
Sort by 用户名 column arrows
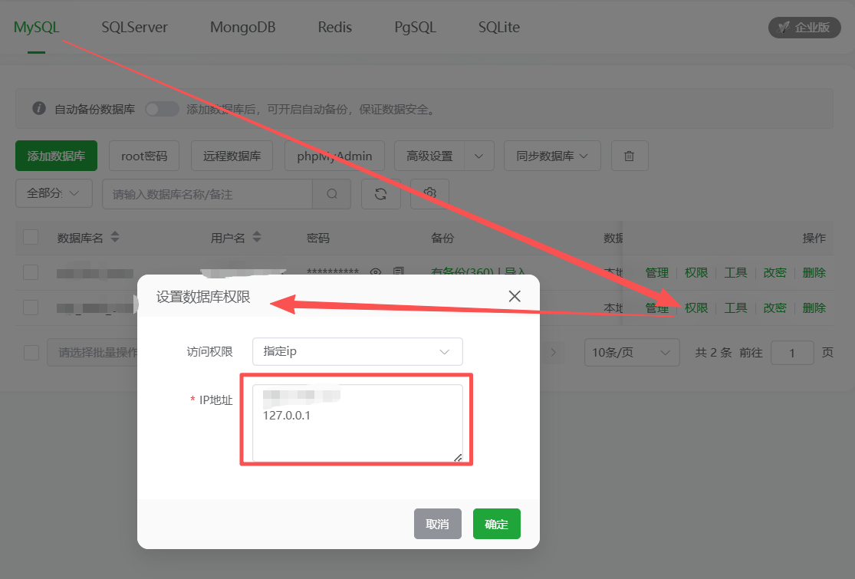(257, 237)
